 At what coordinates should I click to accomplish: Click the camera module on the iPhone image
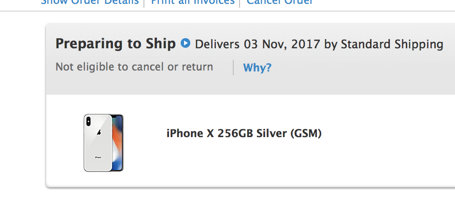pyautogui.click(x=87, y=121)
